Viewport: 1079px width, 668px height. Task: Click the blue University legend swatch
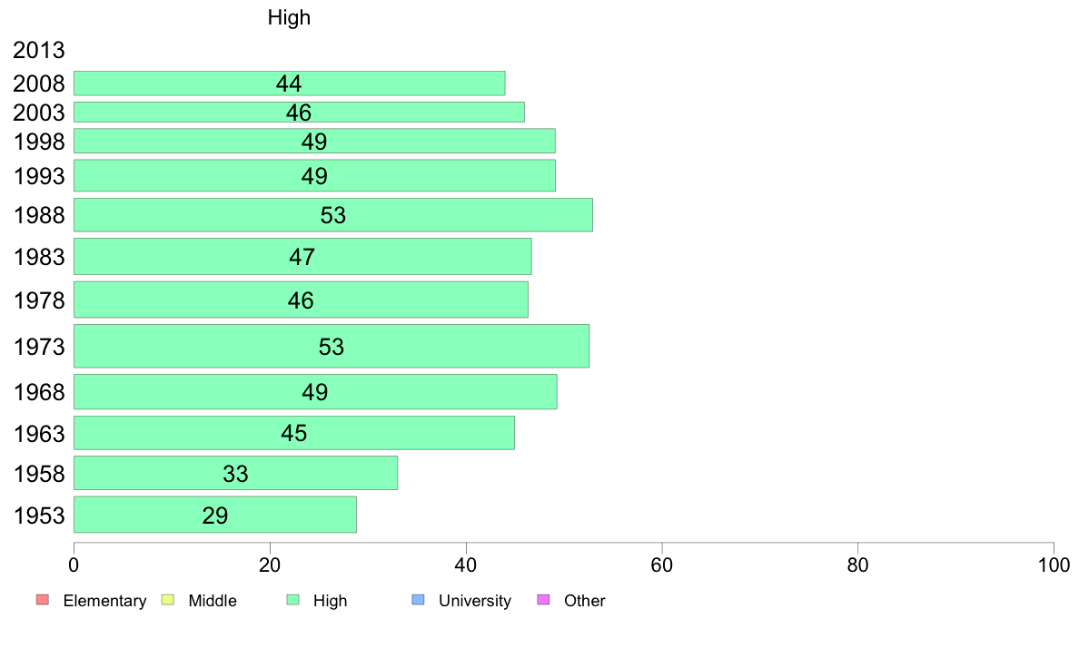(418, 600)
